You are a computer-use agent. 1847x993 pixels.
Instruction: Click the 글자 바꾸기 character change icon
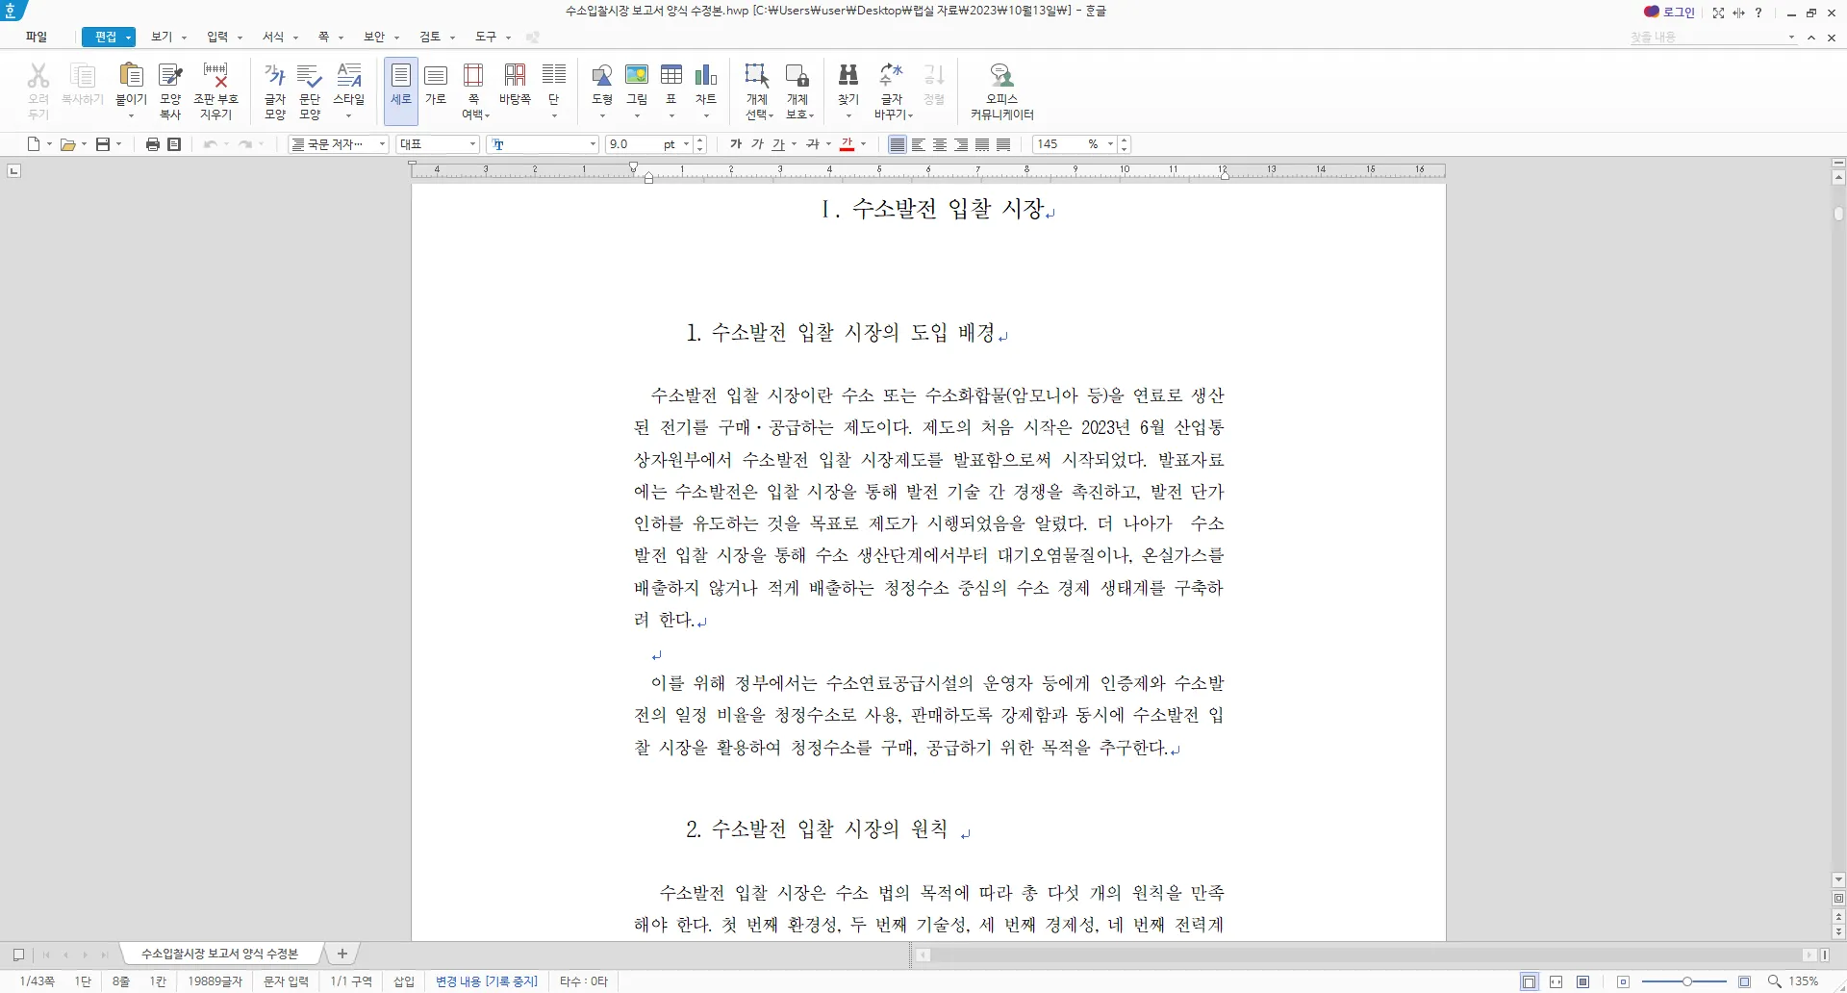pos(892,75)
